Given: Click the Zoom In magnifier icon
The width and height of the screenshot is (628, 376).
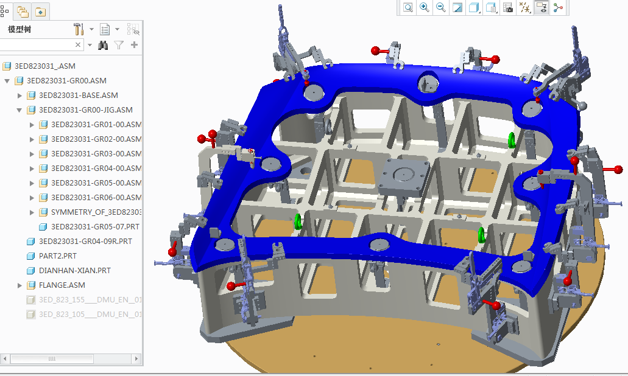Looking at the screenshot, I should coord(424,7).
